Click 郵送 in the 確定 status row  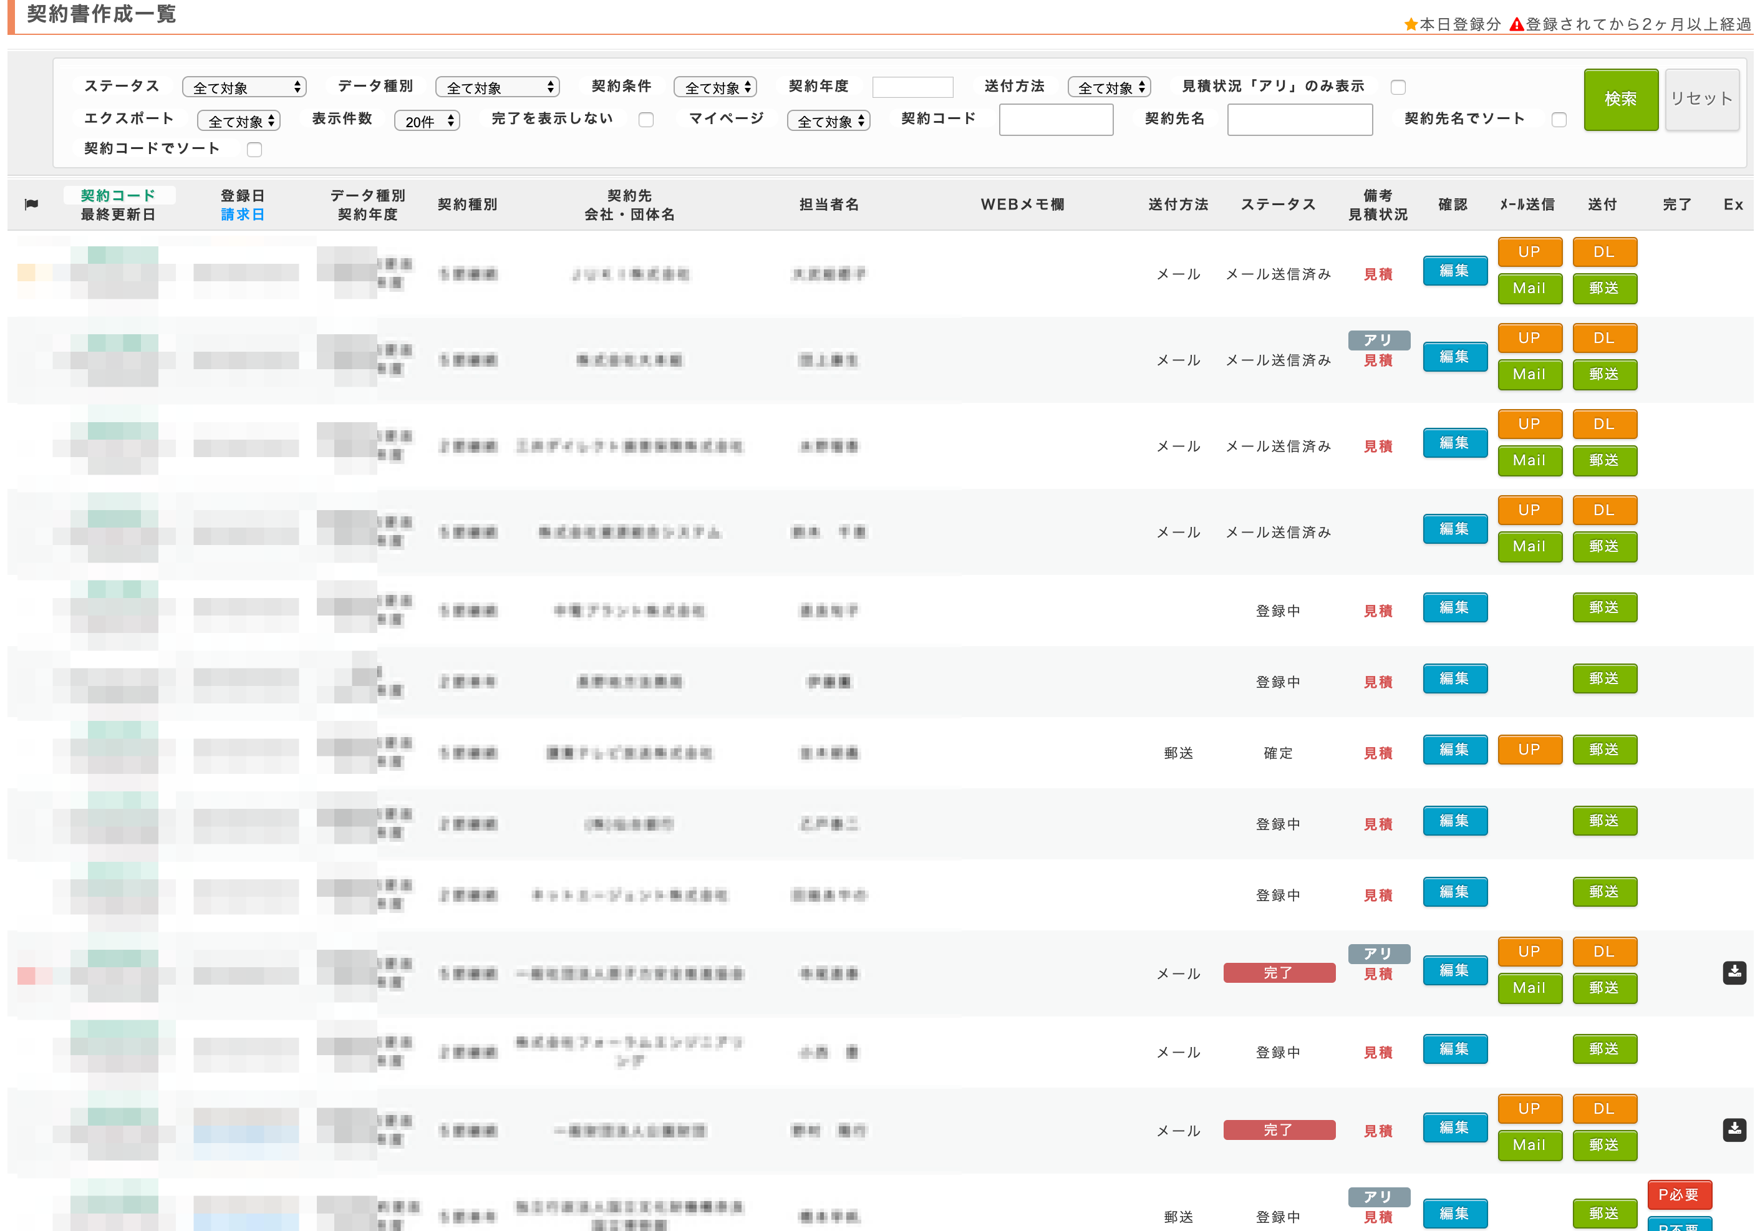click(x=1603, y=750)
